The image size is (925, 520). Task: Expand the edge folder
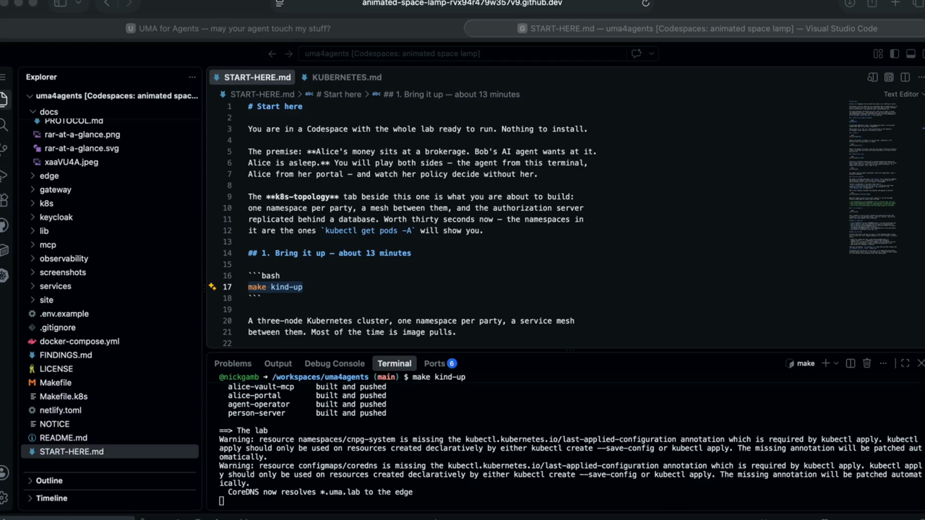110,175
